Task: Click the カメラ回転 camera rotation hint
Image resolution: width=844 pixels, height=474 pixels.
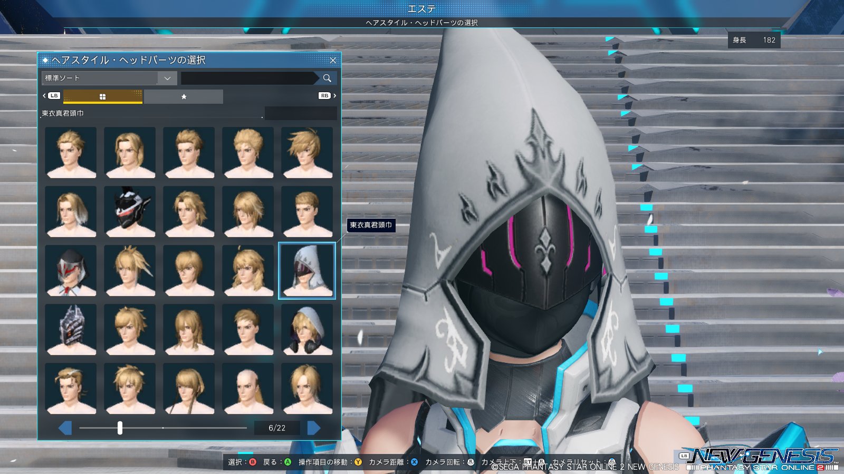Action: pyautogui.click(x=450, y=462)
